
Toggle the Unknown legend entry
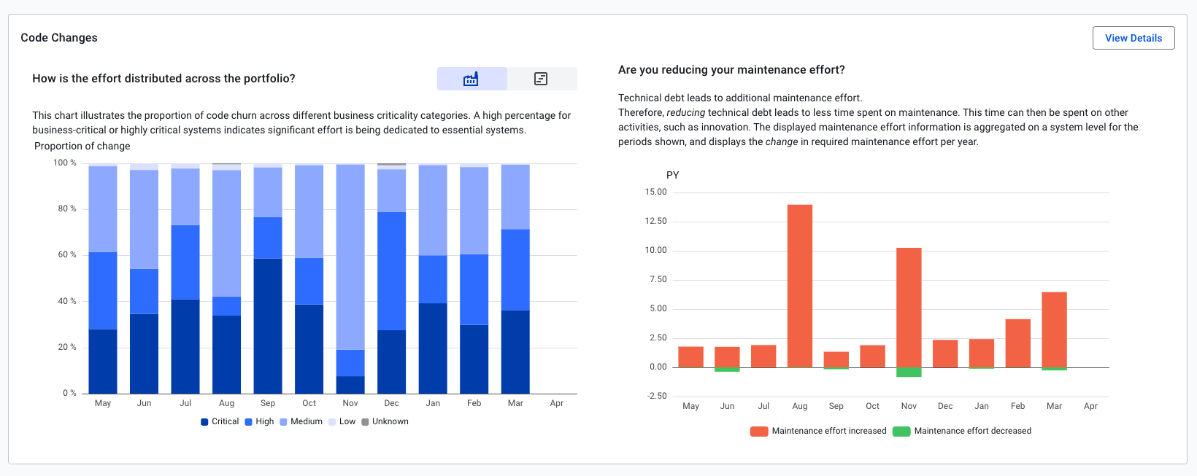(x=385, y=421)
